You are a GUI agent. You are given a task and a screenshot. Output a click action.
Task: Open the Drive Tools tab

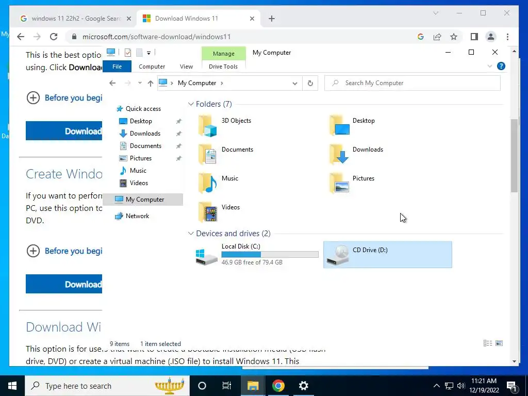(223, 67)
